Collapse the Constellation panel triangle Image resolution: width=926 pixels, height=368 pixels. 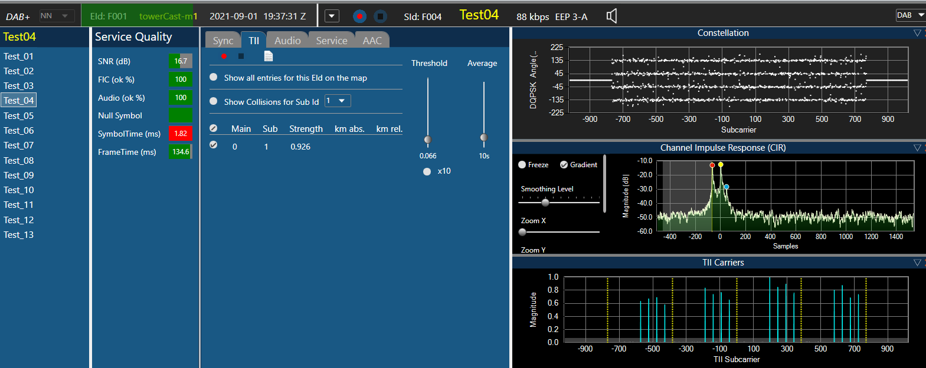917,33
